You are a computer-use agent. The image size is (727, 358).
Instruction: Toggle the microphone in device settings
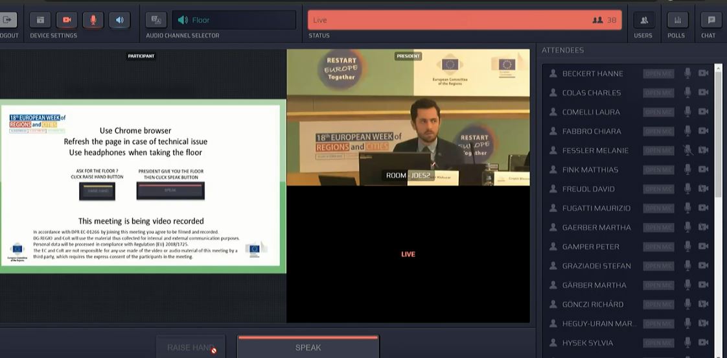(93, 20)
